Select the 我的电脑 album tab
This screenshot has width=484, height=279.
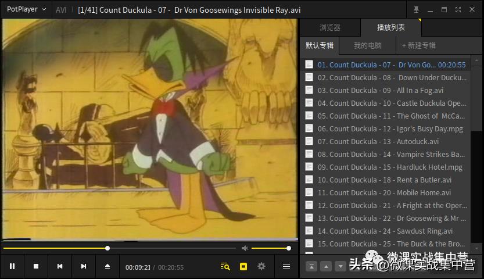coord(368,45)
